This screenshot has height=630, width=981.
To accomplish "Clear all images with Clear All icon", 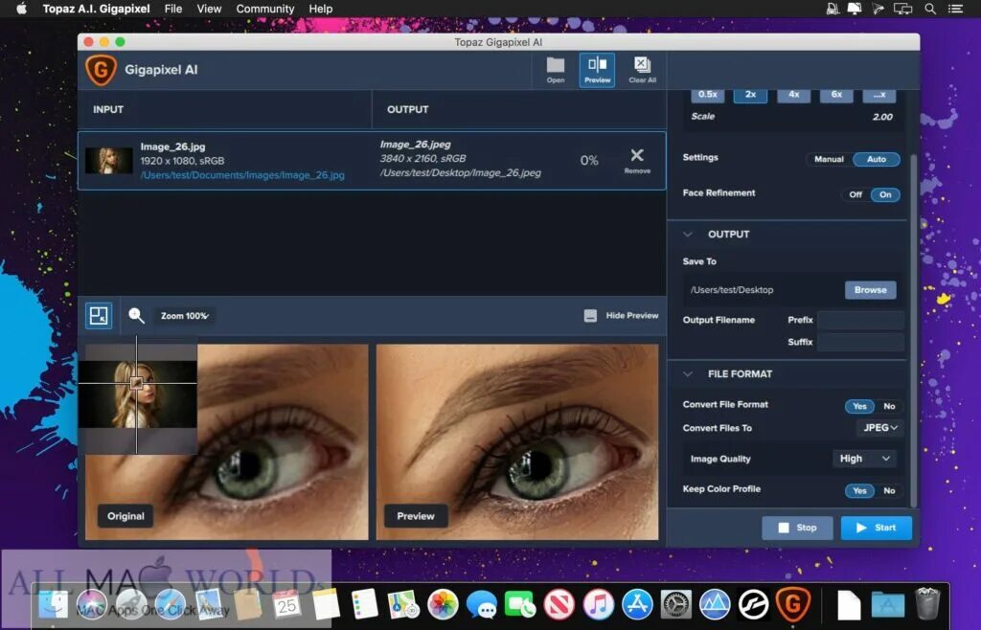I will tap(642, 69).
